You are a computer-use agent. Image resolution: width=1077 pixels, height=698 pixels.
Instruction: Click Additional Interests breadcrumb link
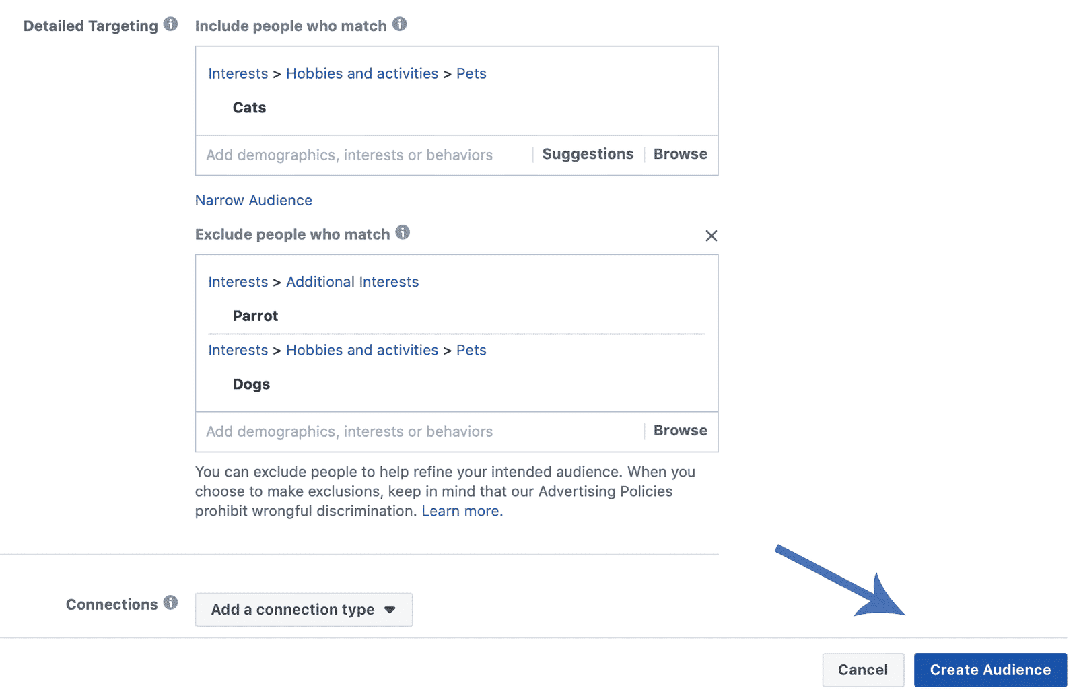pyautogui.click(x=353, y=282)
